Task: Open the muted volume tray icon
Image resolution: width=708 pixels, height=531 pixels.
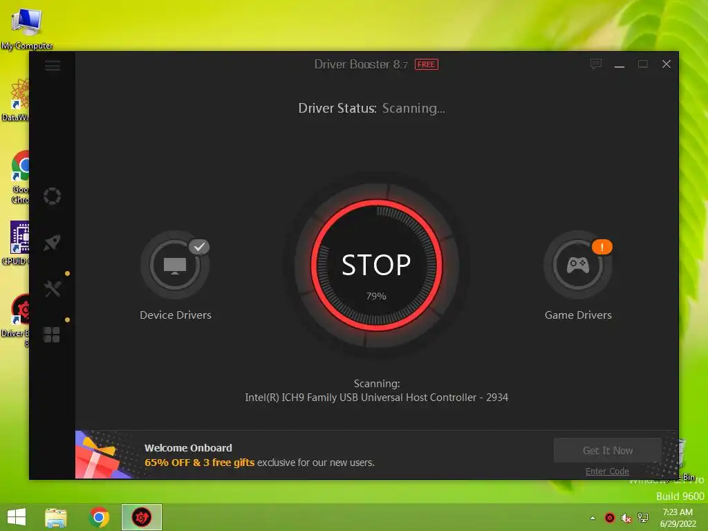Action: click(626, 518)
